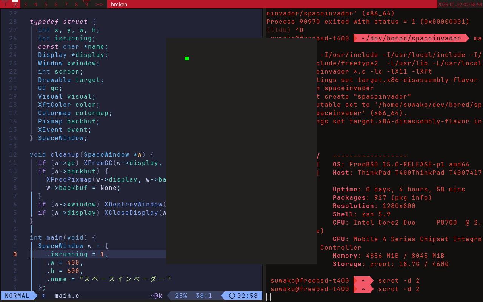This screenshot has width=483, height=302.
Task: Toggle view of workspace tag 5
Action: 46,5
